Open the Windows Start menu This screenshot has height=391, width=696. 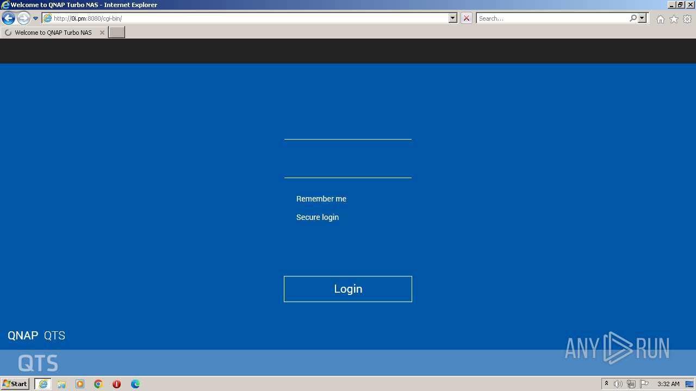(15, 384)
